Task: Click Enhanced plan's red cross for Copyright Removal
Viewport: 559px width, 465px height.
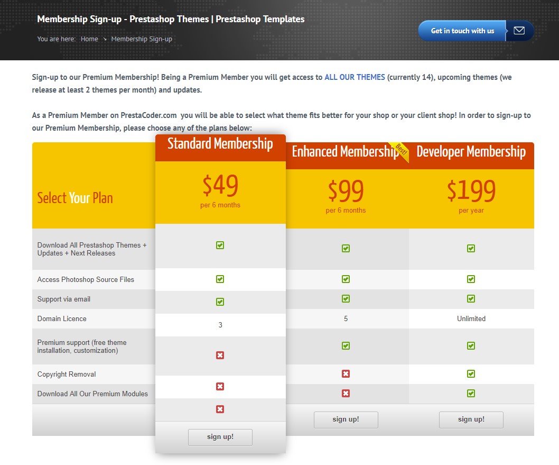Action: 346,373
